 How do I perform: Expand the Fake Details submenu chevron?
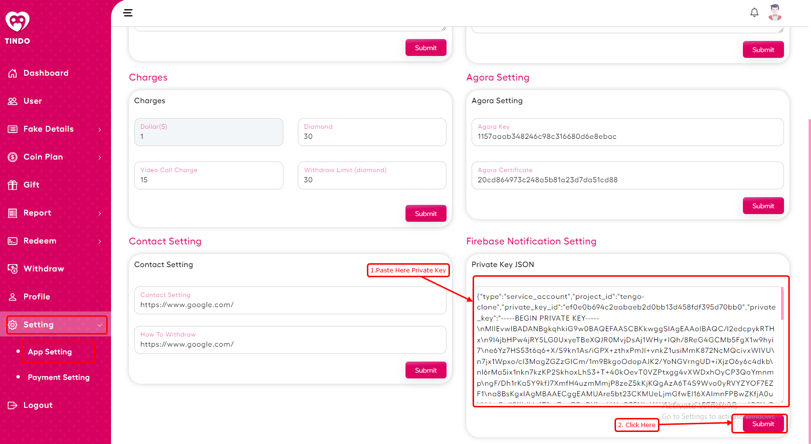[x=99, y=129]
